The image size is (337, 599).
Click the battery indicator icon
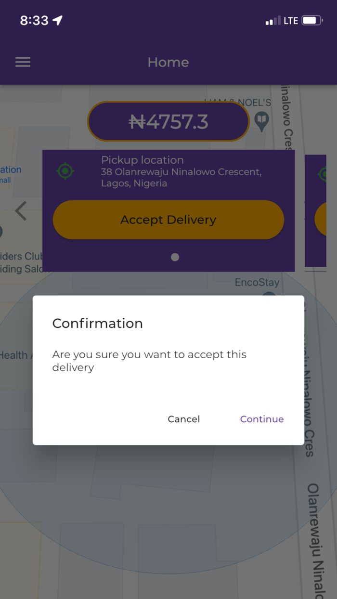click(x=310, y=20)
